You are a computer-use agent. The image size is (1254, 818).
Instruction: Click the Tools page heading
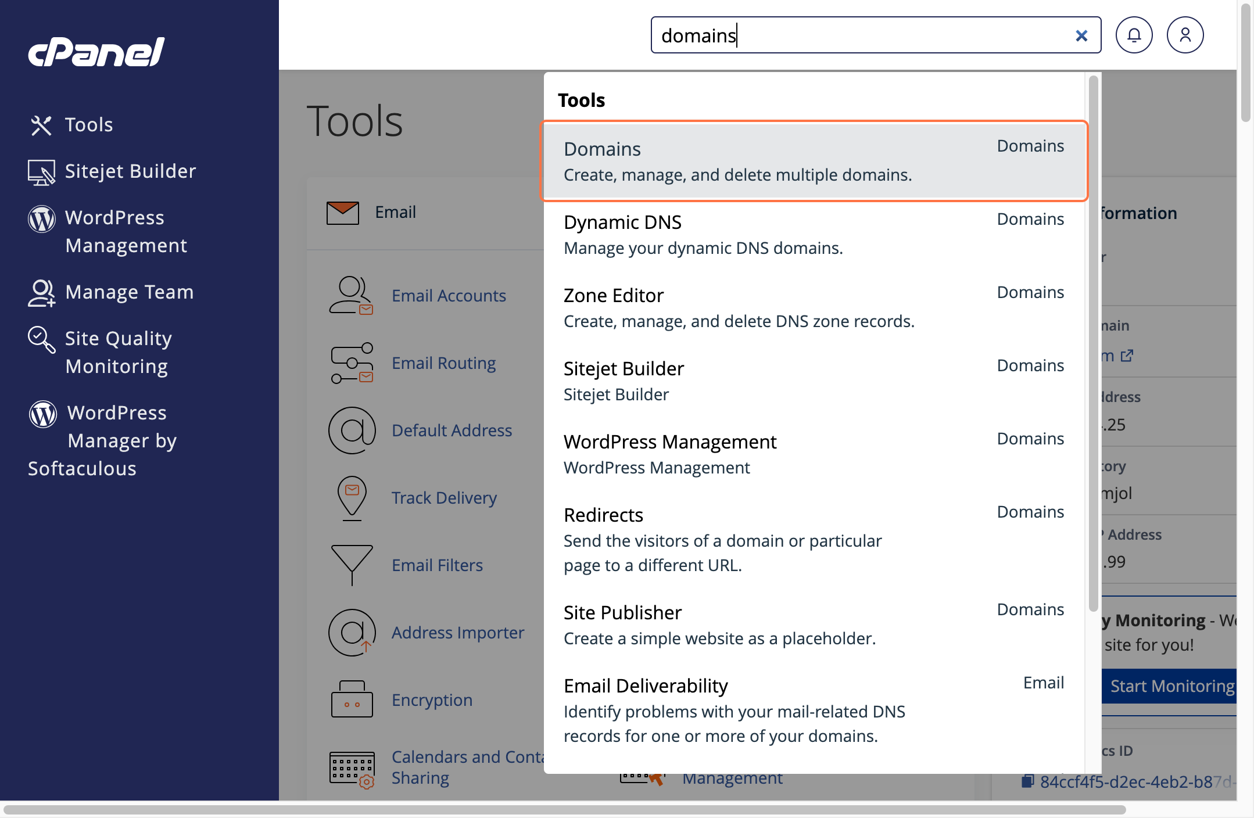click(354, 121)
